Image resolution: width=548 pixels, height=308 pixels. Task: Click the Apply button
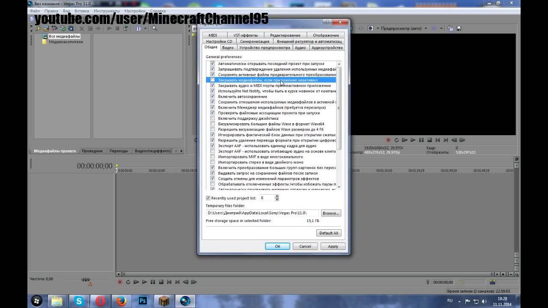tap(333, 246)
